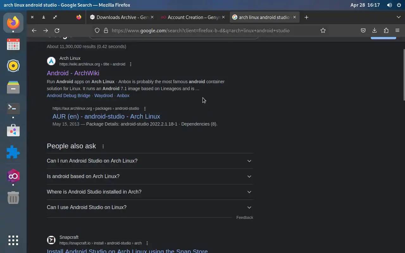Close the arch linux android studio tab
The width and height of the screenshot is (405, 253).
tap(295, 17)
